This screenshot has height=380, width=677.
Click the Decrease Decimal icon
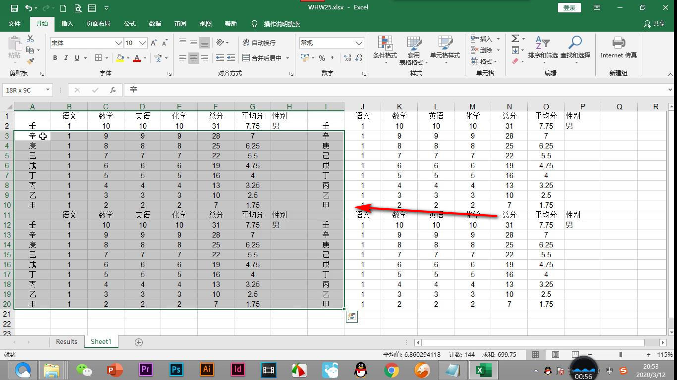[x=359, y=58]
